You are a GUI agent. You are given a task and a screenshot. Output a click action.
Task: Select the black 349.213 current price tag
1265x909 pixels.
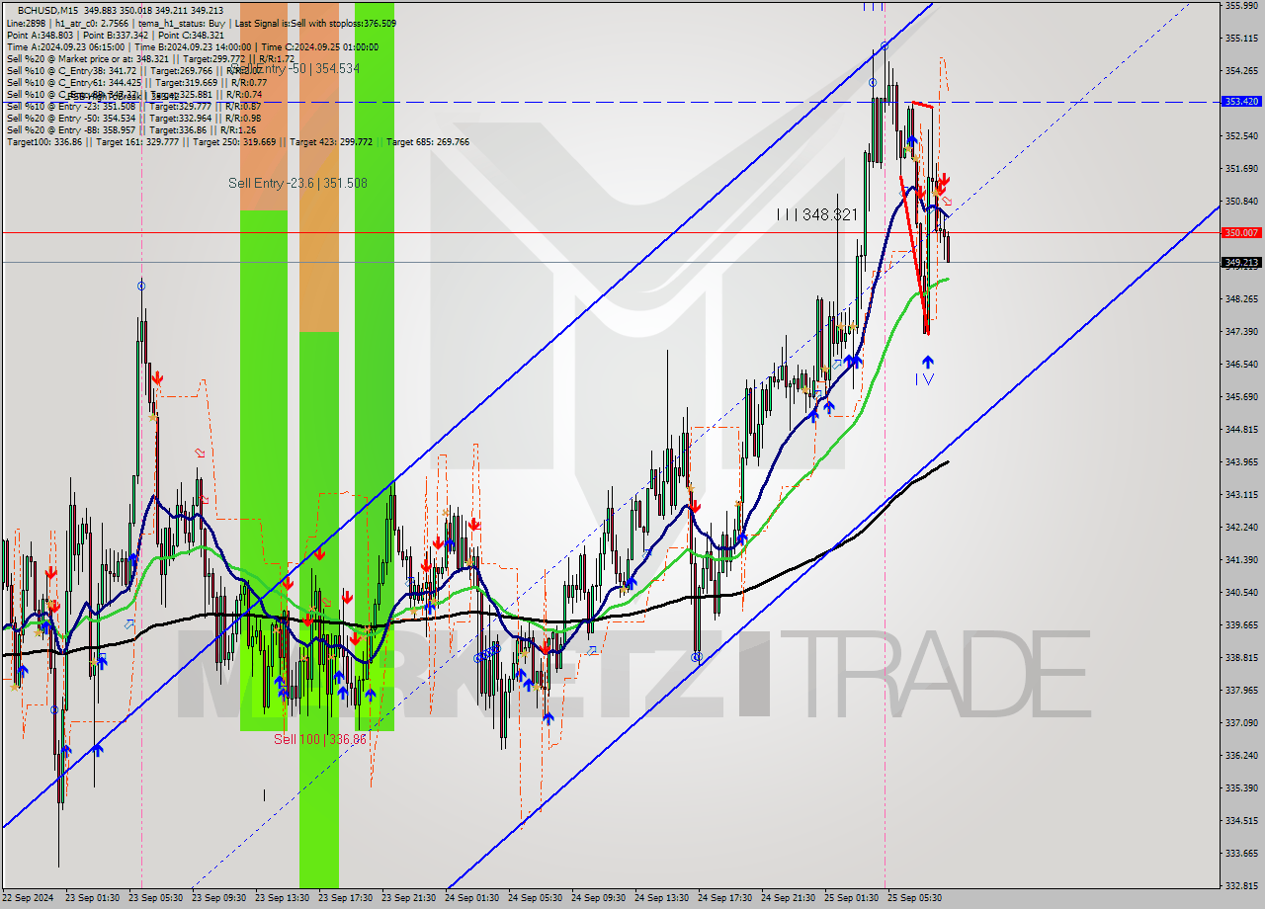coord(1242,263)
